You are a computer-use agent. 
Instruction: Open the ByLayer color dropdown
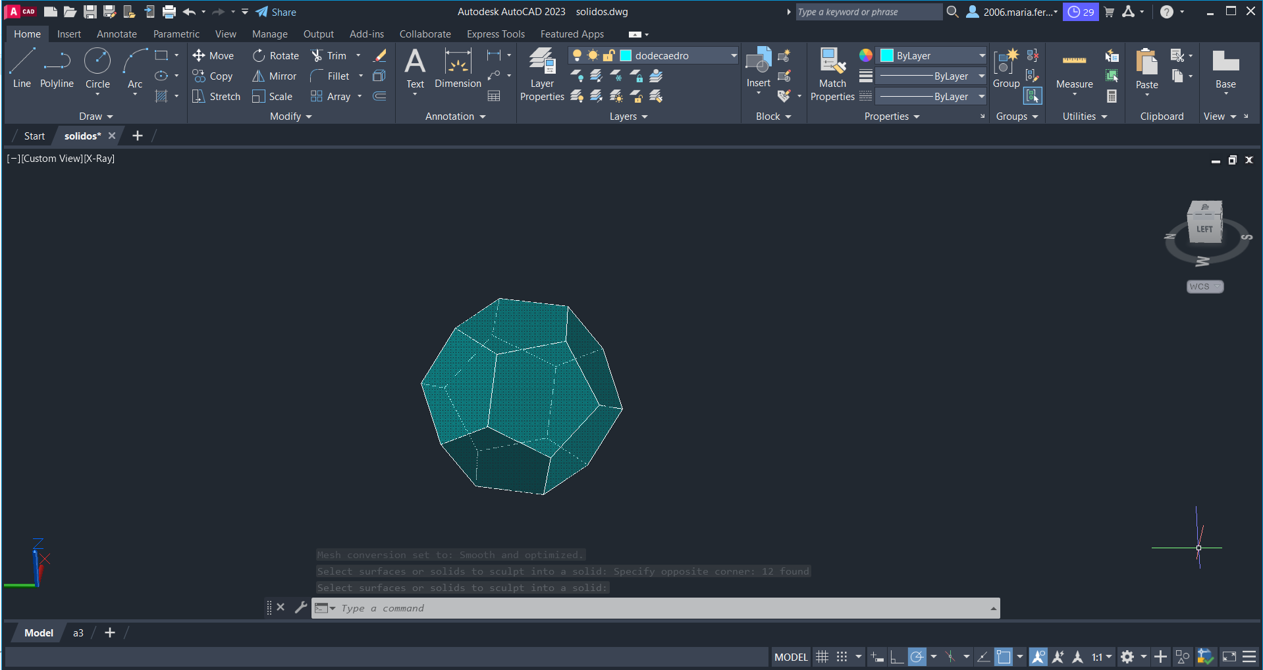coord(981,56)
